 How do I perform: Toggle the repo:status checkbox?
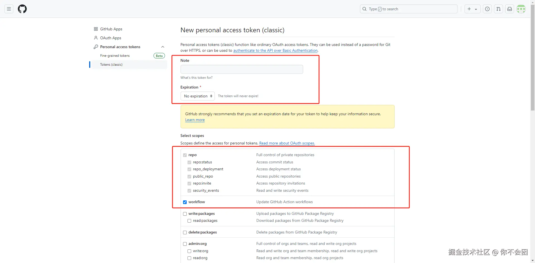tap(189, 162)
